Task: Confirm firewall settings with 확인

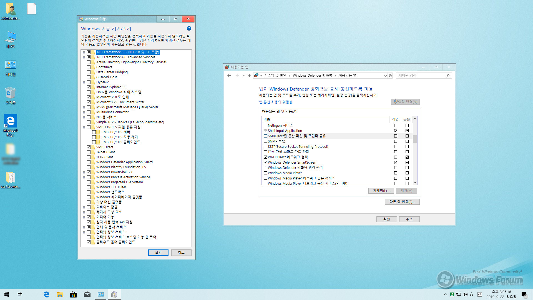Action: pyautogui.click(x=386, y=219)
